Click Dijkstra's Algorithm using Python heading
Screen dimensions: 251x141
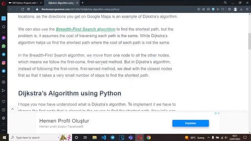click(70, 93)
